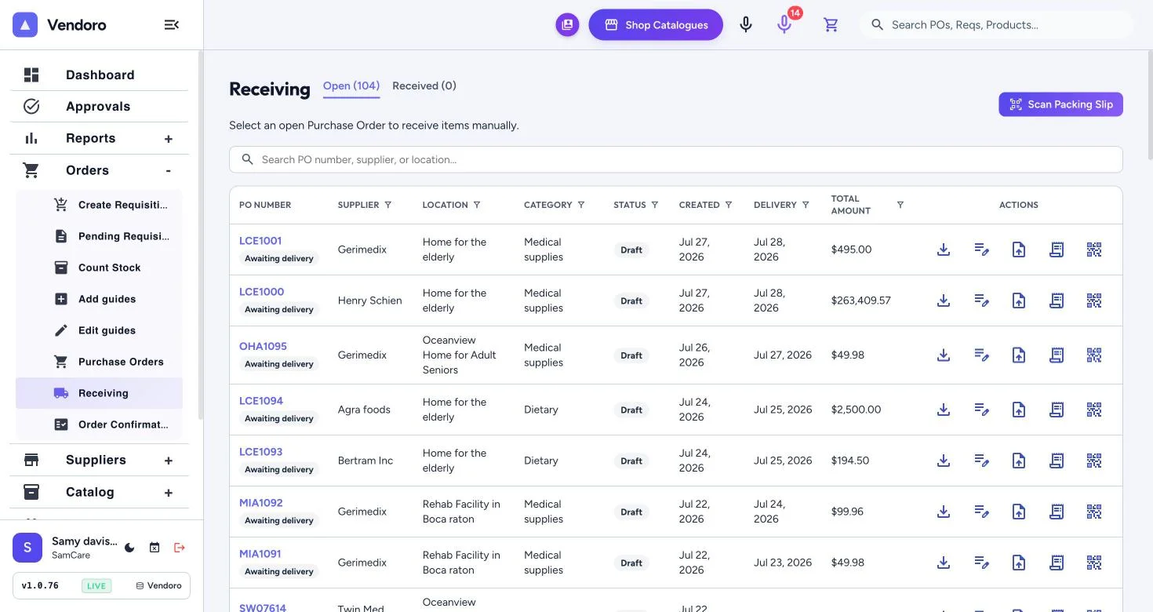Open PO link LCE1001
The height and width of the screenshot is (612, 1153).
click(x=260, y=241)
